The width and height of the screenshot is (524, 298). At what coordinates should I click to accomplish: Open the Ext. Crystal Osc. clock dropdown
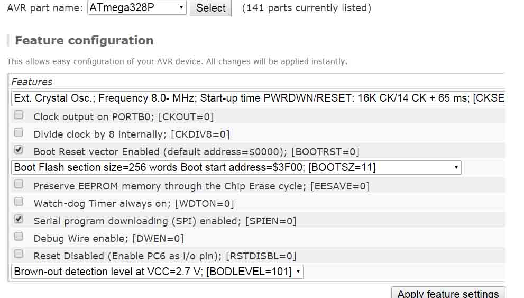point(258,98)
